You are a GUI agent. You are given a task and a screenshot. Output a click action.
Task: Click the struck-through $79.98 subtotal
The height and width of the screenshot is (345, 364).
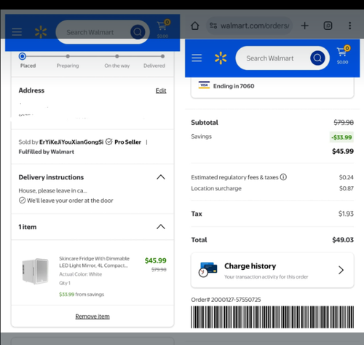click(x=344, y=123)
